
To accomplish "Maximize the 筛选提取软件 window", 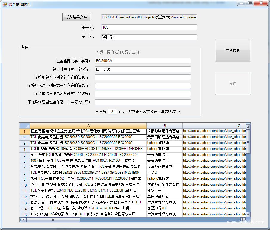I will coord(250,3).
